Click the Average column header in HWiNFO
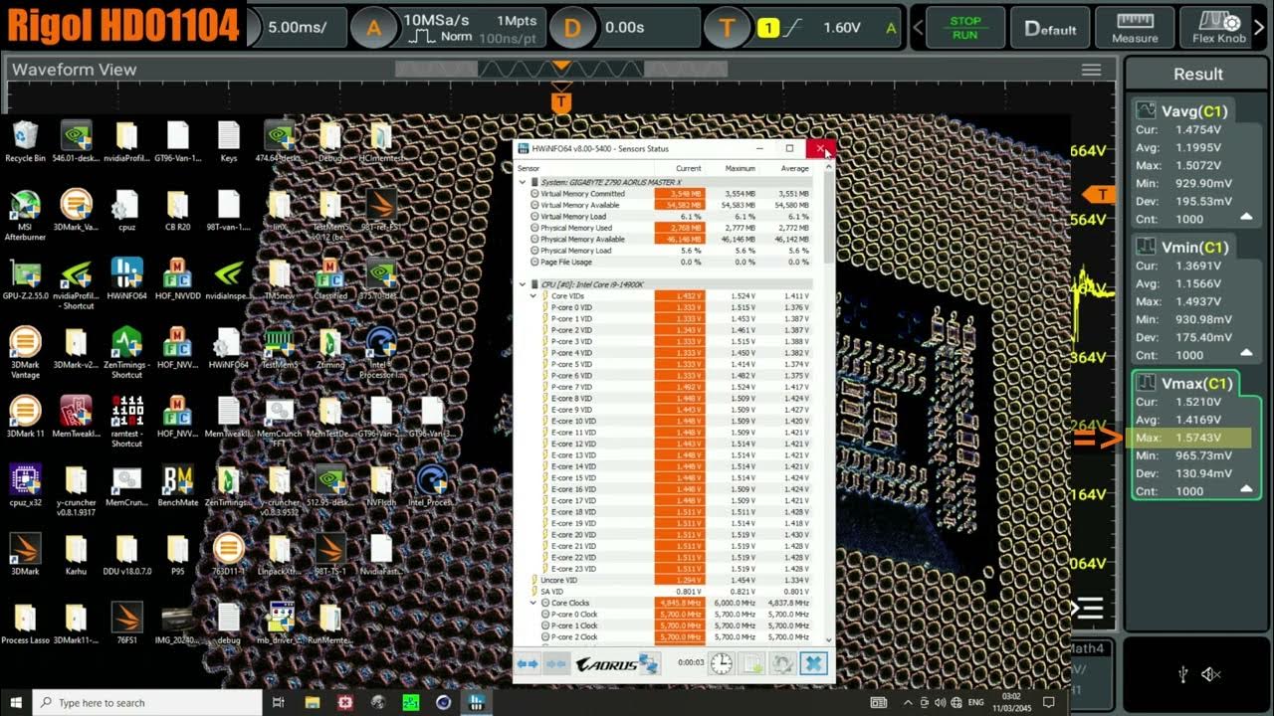 [x=795, y=168]
